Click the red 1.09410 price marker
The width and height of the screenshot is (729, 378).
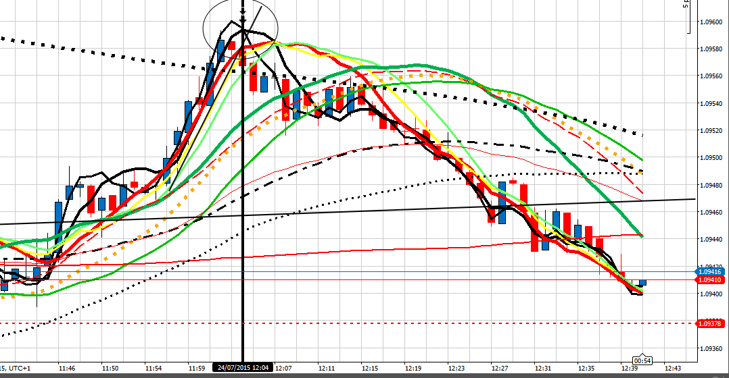click(x=709, y=280)
